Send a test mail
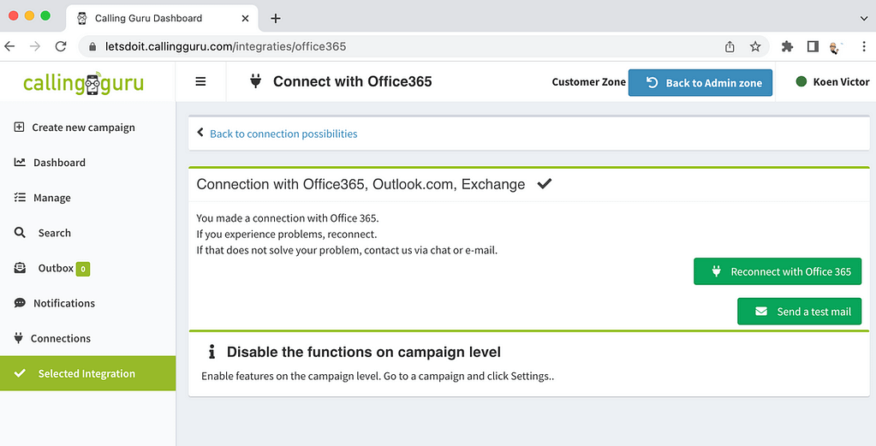The width and height of the screenshot is (876, 446). tap(800, 312)
